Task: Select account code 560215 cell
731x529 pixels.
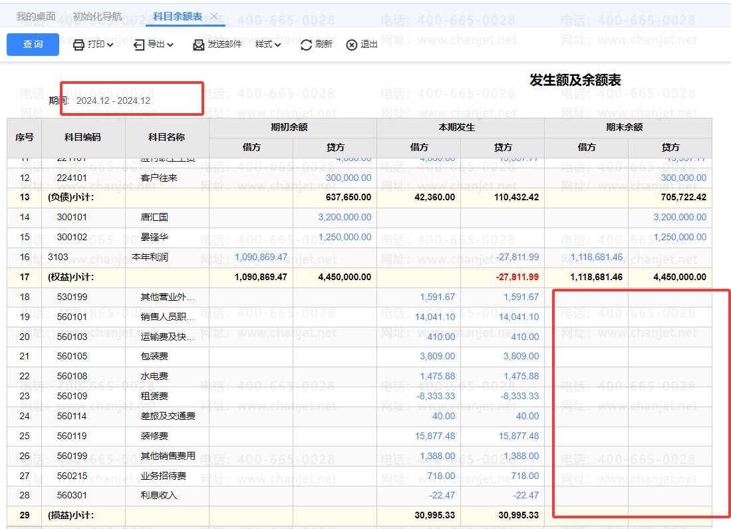Action: coord(72,476)
